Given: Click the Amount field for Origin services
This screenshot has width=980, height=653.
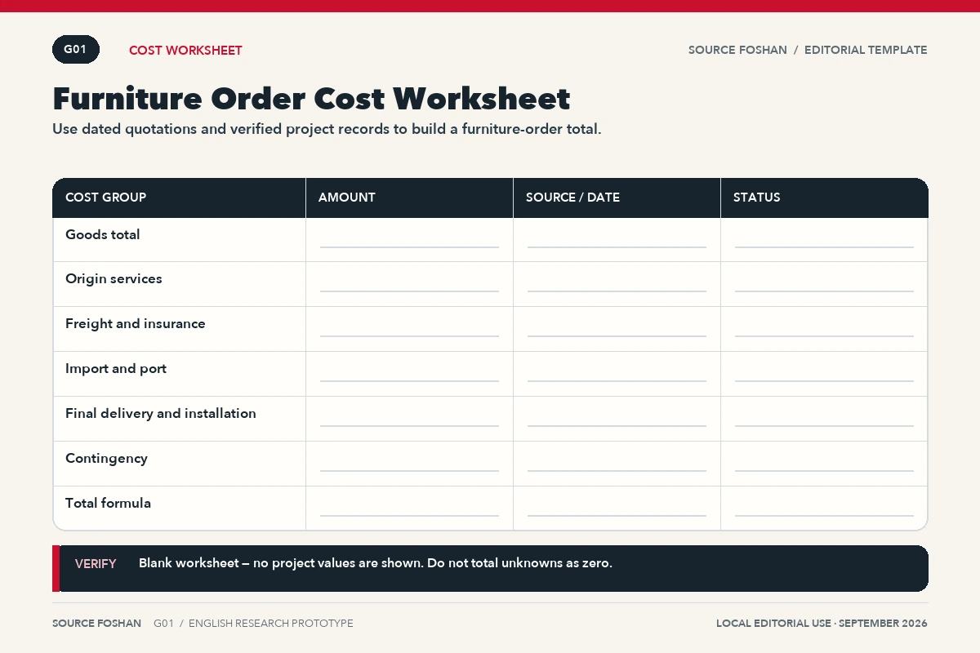Looking at the screenshot, I should tap(409, 284).
